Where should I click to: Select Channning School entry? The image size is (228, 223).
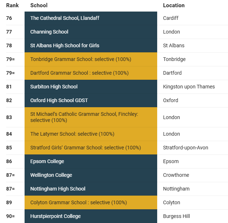(49, 32)
